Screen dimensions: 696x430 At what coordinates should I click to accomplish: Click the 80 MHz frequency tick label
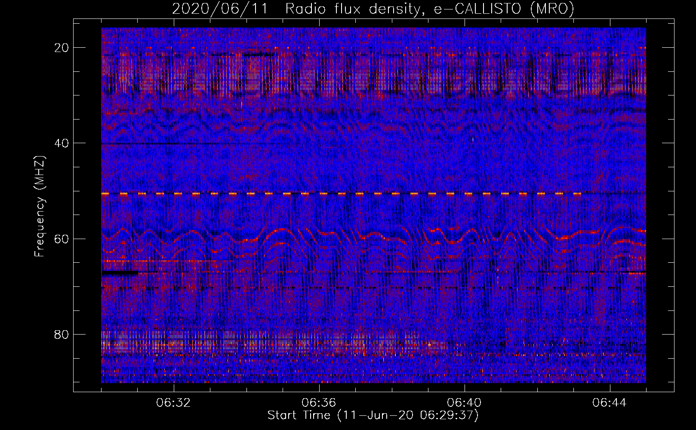click(x=62, y=334)
